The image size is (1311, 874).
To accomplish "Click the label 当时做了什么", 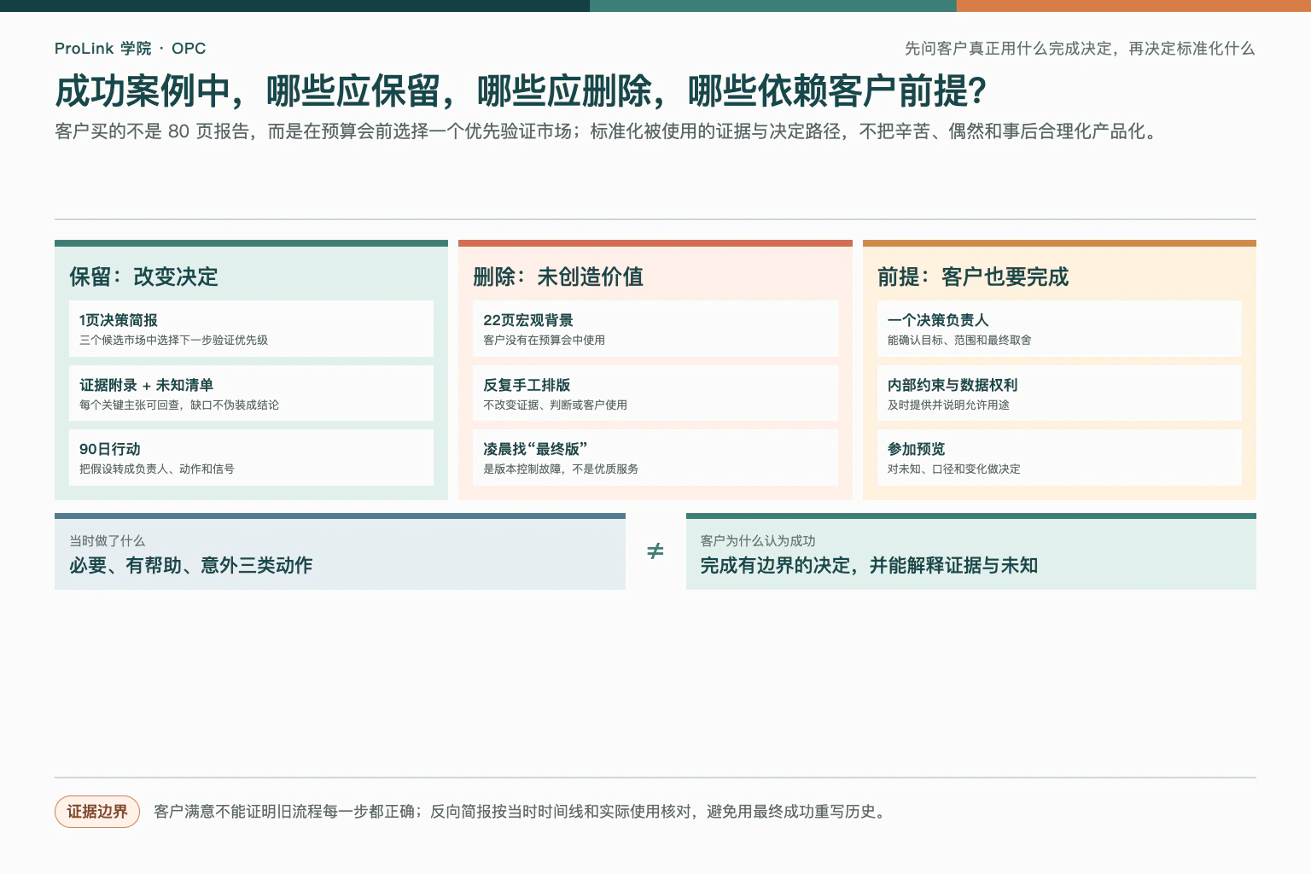I will [107, 541].
